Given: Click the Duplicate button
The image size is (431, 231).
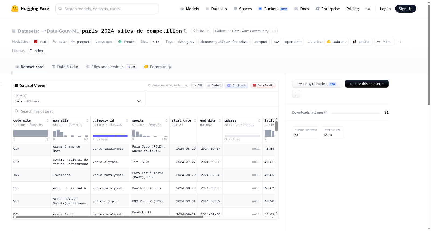Looking at the screenshot, I should [x=236, y=85].
